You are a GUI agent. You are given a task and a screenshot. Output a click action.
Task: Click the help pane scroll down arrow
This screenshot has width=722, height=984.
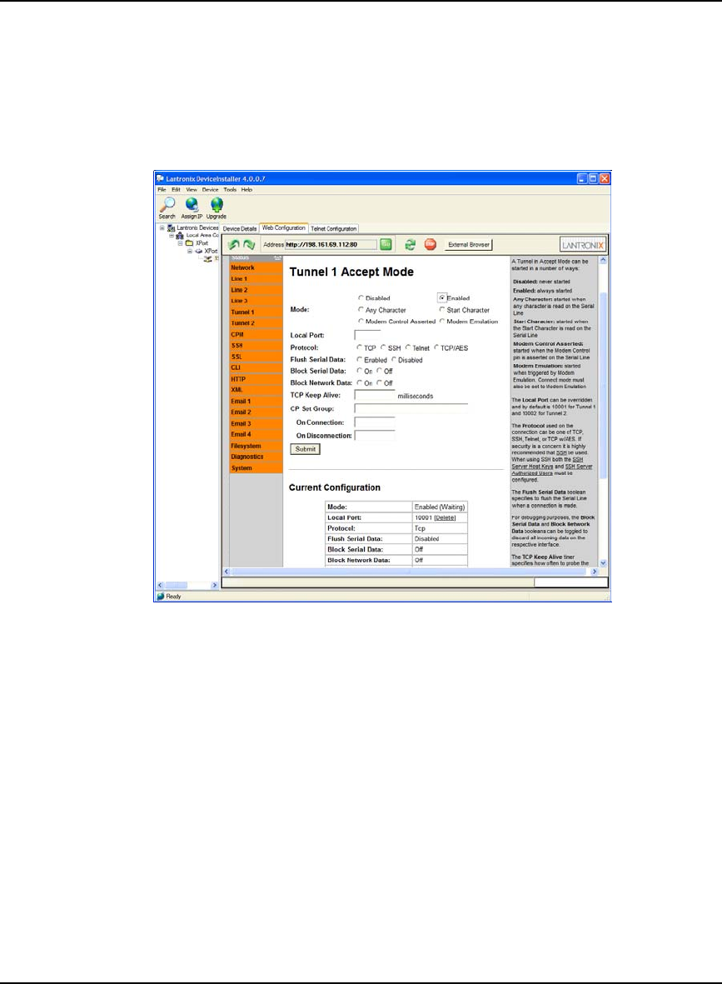pos(603,563)
